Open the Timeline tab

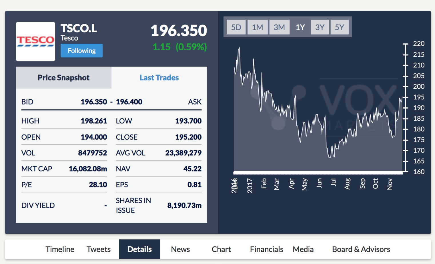(x=60, y=249)
